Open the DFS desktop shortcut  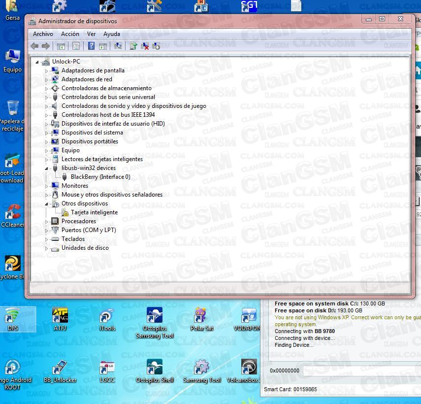(13, 319)
